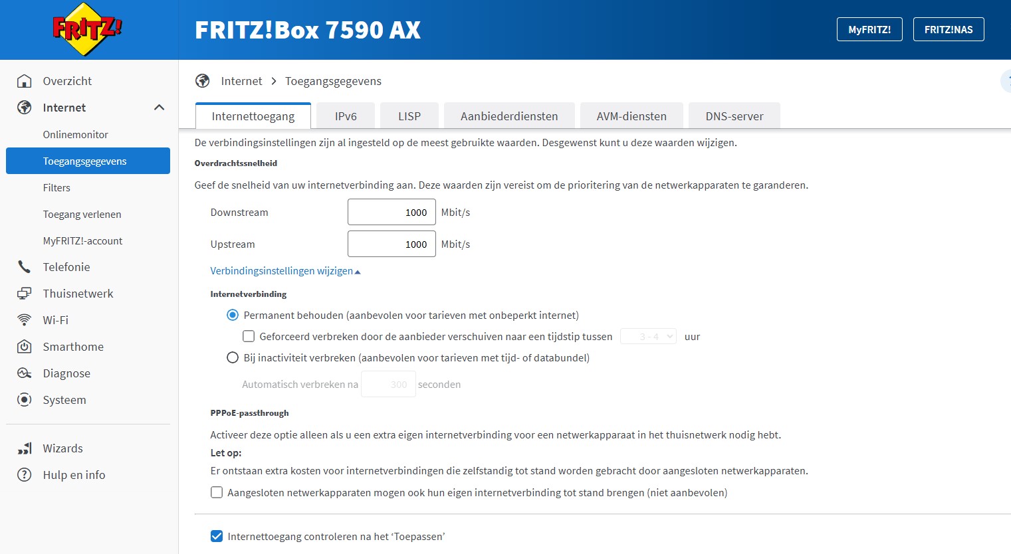Open the DNS-server tab
1011x554 pixels.
(x=734, y=116)
